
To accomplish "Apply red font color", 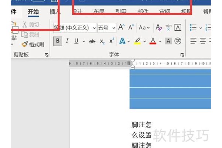I will click(x=153, y=41).
